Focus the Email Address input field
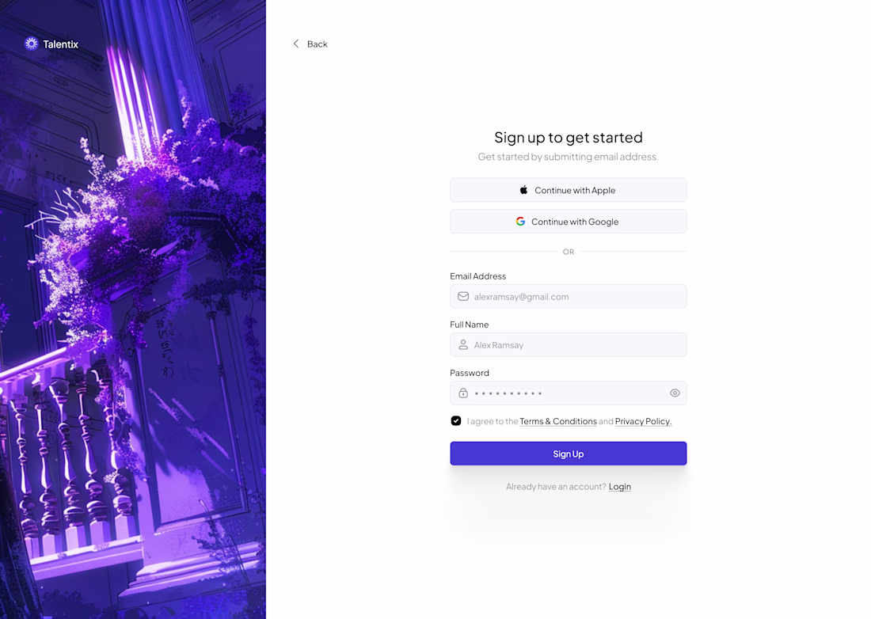The width and height of the screenshot is (871, 619). (x=569, y=297)
